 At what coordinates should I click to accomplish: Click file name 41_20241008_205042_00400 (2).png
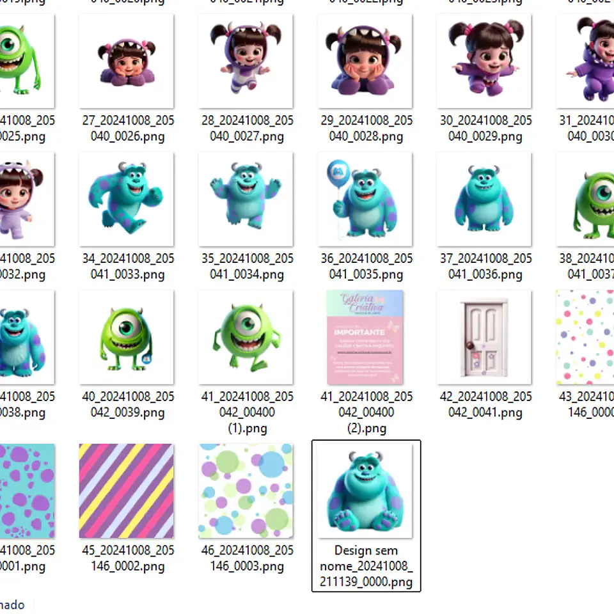click(366, 413)
